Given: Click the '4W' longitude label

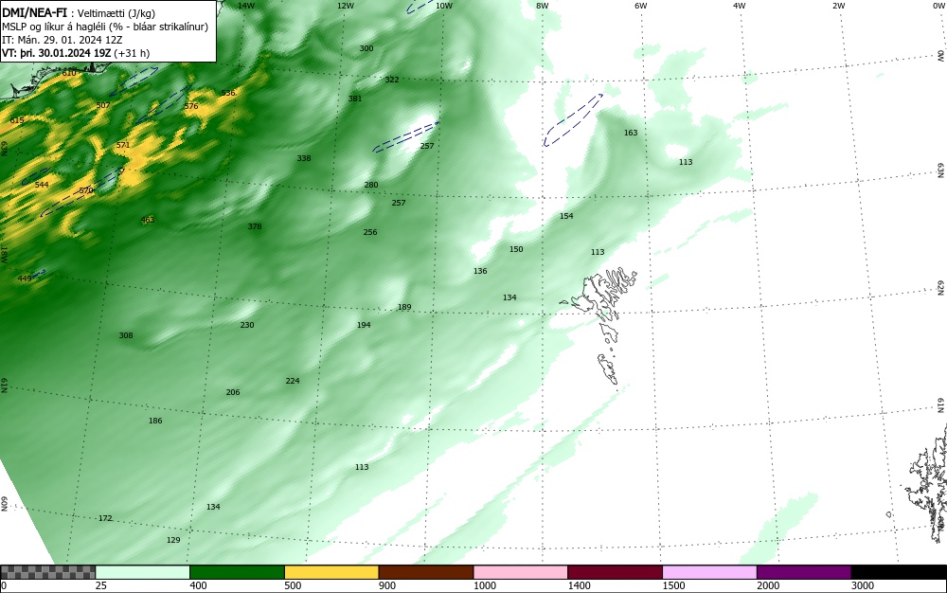Looking at the screenshot, I should [740, 6].
